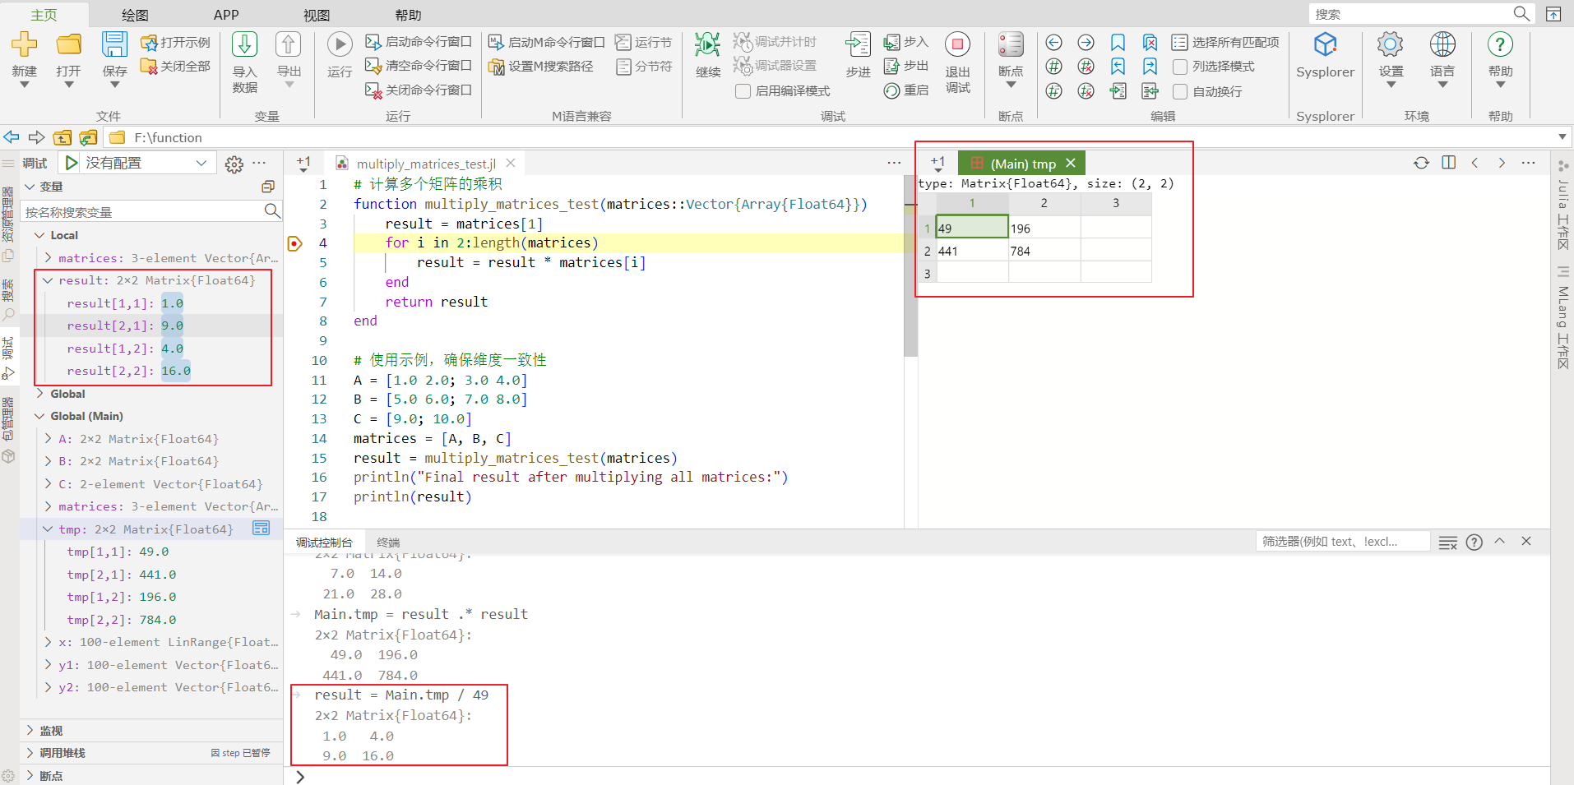This screenshot has width=1574, height=785.
Task: Enable the 启用编译模式 checkbox
Action: [743, 91]
